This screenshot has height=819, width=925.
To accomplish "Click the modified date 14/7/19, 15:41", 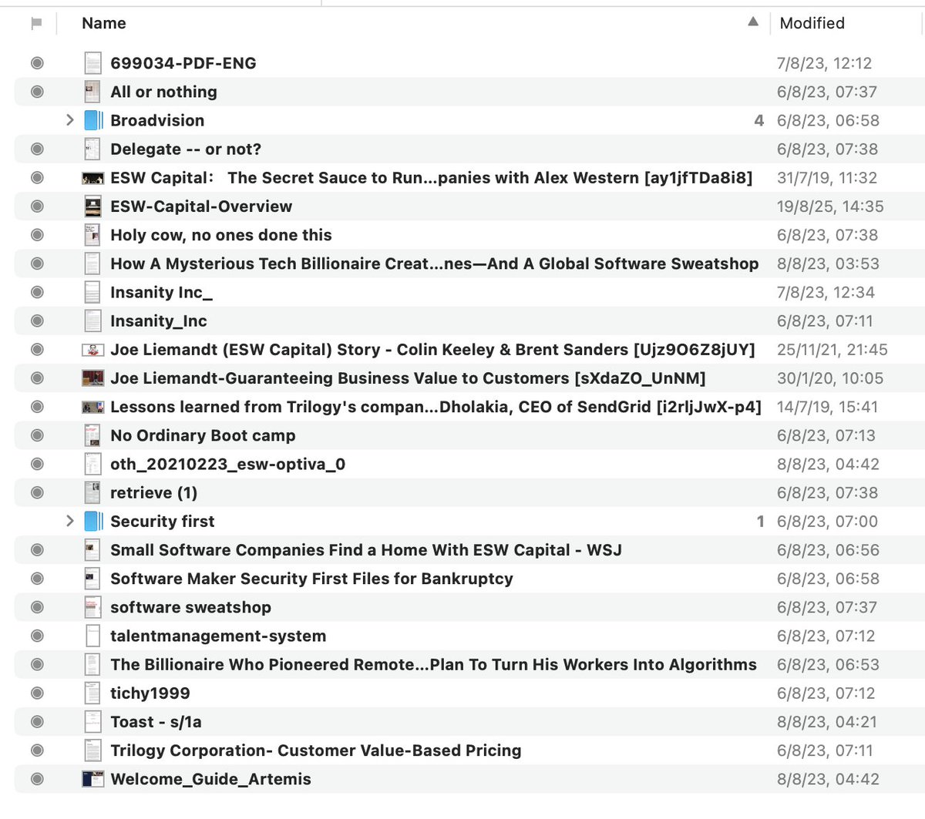I will pyautogui.click(x=828, y=407).
